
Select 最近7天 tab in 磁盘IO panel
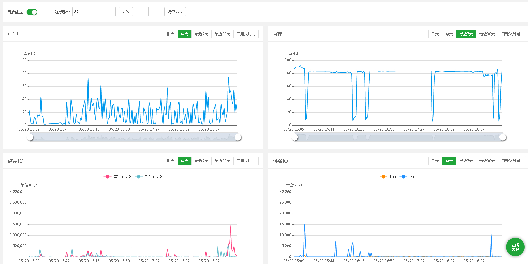click(201, 161)
